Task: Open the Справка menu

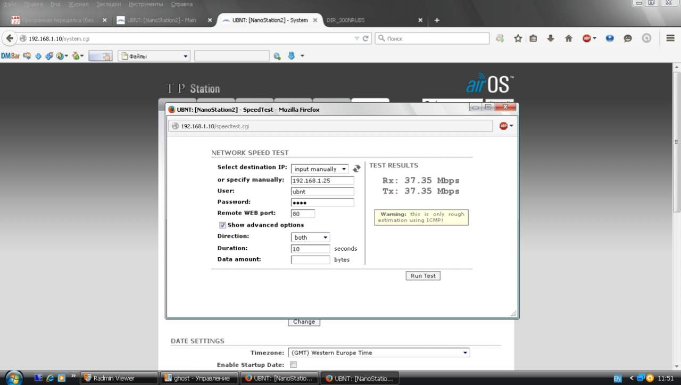Action: [181, 4]
